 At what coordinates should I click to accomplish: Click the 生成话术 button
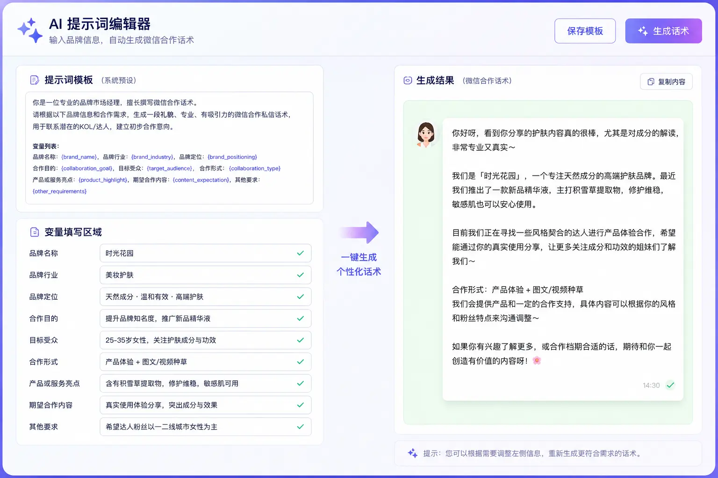point(663,31)
